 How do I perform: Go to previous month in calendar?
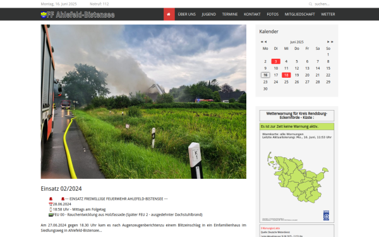(265, 42)
